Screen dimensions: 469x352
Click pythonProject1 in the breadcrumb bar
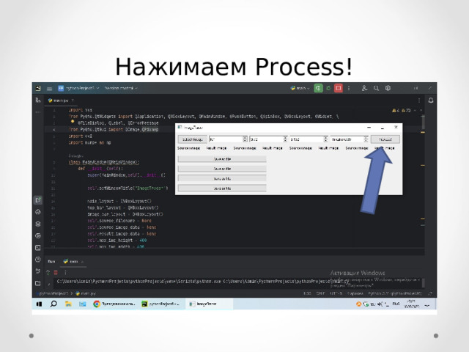pos(53,293)
